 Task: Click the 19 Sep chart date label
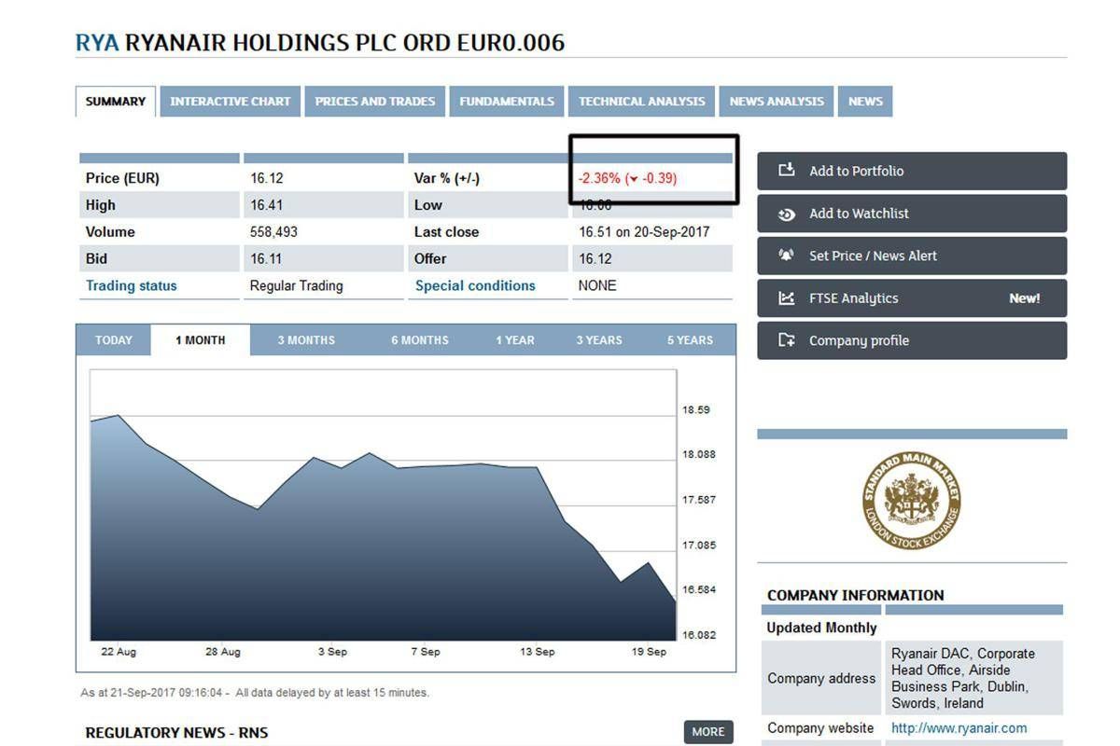pos(650,652)
